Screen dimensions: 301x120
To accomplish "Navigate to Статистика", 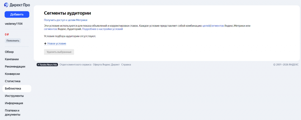I will [13, 81].
